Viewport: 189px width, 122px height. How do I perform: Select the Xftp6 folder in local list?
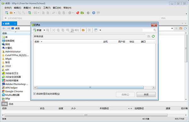click(x=7, y=59)
